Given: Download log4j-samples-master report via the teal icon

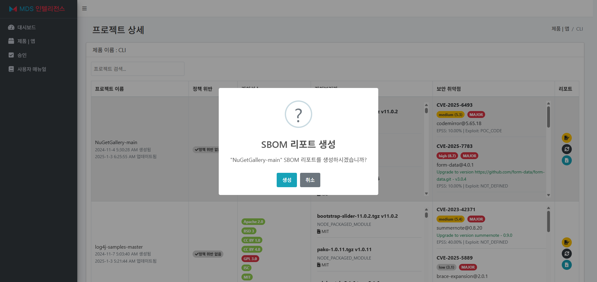Looking at the screenshot, I should 567,265.
